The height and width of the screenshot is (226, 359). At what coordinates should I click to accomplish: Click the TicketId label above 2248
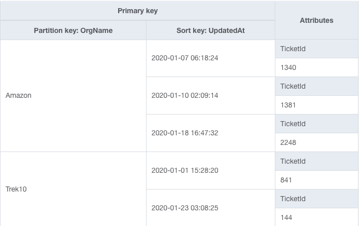(x=293, y=124)
